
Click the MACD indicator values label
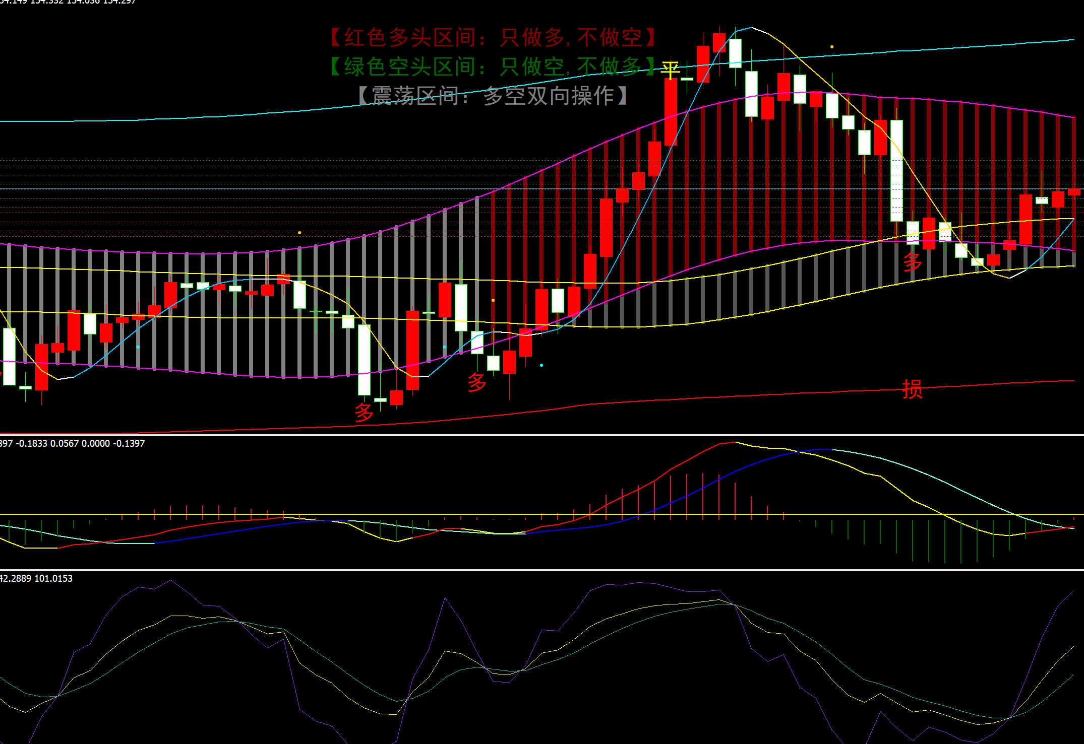pos(72,444)
